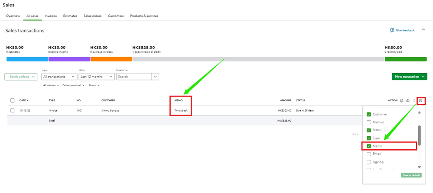
Task: Tick the checkbox for invoice 1001 row
Action: coord(13,110)
